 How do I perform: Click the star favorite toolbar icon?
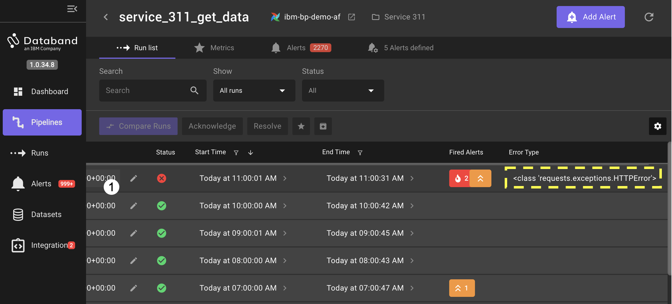click(x=301, y=126)
